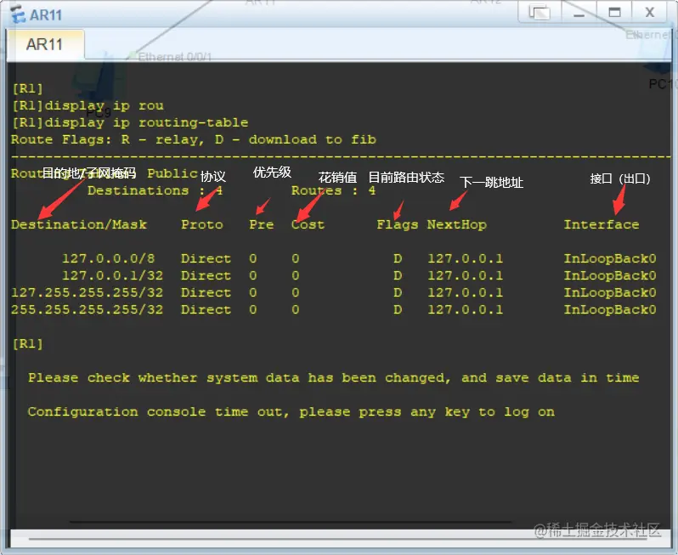
Task: Click the [R1] prompt below the routing table
Action: 28,344
